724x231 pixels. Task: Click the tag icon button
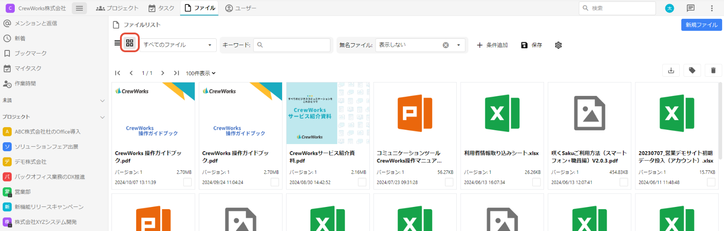[x=692, y=70]
